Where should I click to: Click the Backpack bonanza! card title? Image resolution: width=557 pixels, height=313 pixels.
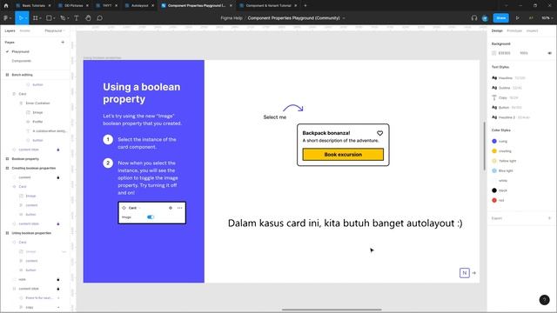pos(326,133)
